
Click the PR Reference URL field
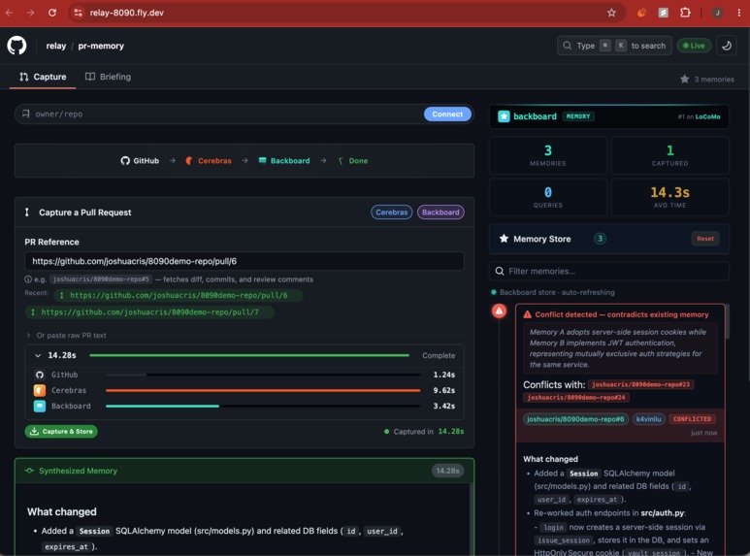[244, 261]
